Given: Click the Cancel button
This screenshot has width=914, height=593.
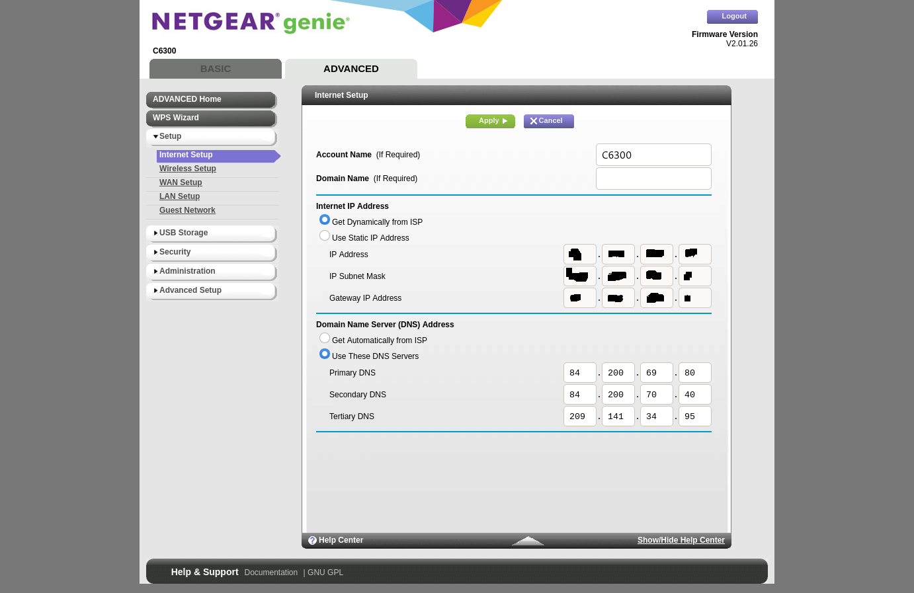Looking at the screenshot, I should (549, 121).
